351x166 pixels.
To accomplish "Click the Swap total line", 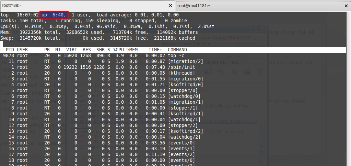I will pyautogui.click(x=97, y=38).
